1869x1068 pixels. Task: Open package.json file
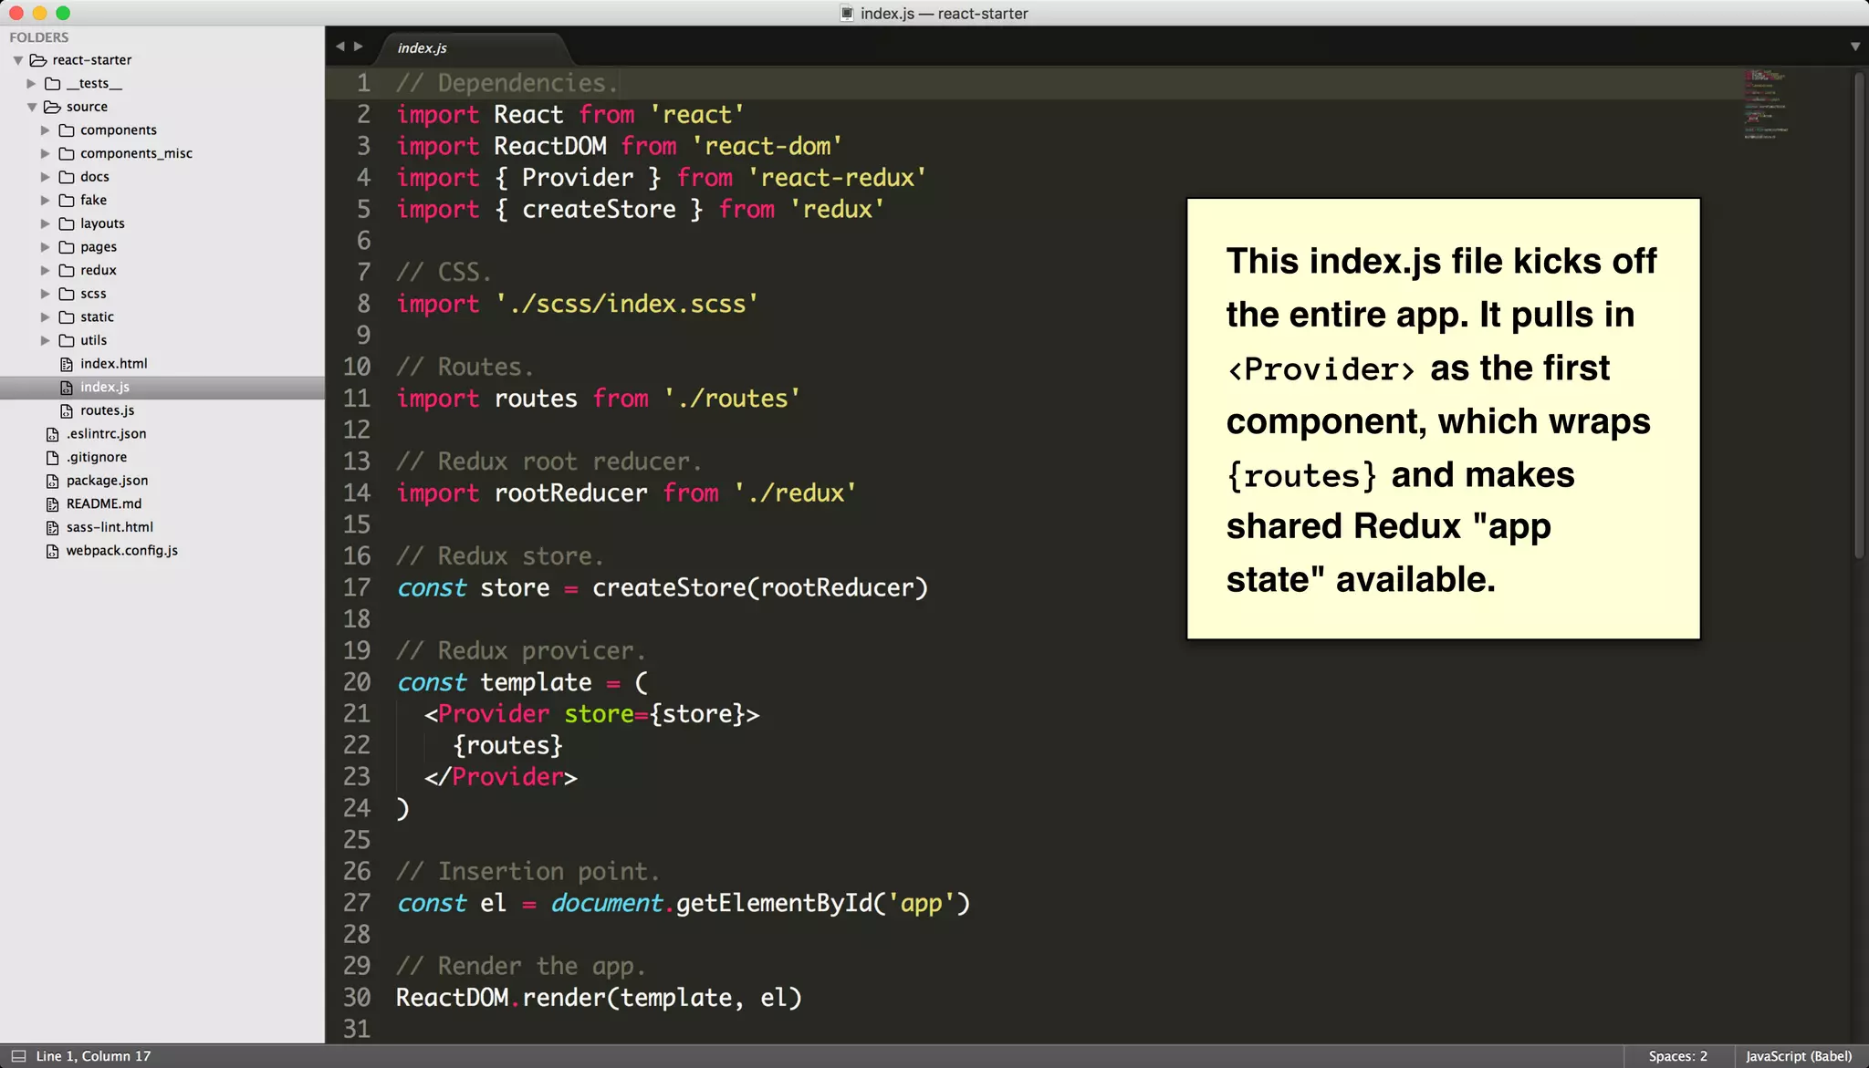point(107,481)
